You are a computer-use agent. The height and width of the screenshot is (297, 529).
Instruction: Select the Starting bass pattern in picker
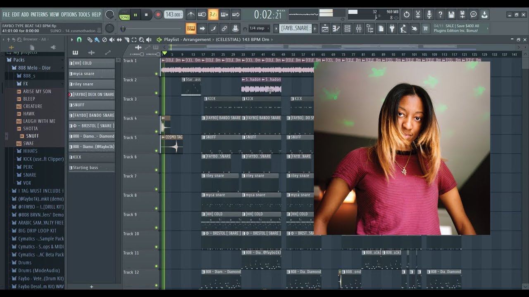pos(92,167)
